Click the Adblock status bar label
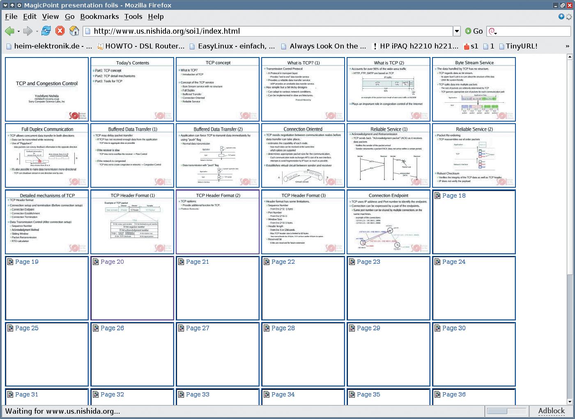 coord(551,411)
